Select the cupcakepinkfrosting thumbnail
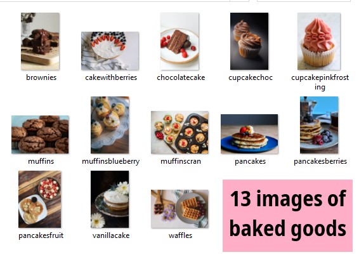Image resolution: width=359 pixels, height=257 pixels. click(319, 41)
